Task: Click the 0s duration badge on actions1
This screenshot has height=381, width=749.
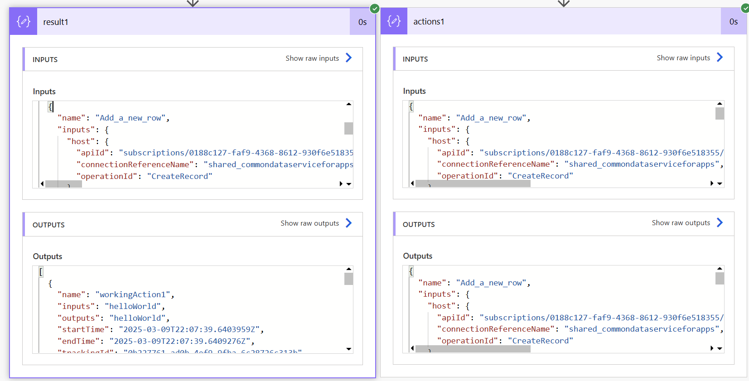Action: click(x=734, y=21)
